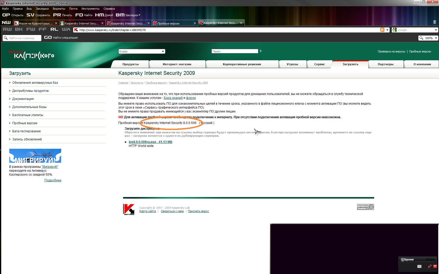Open the Правка menu
This screenshot has height=274, width=439.
[x=18, y=9]
